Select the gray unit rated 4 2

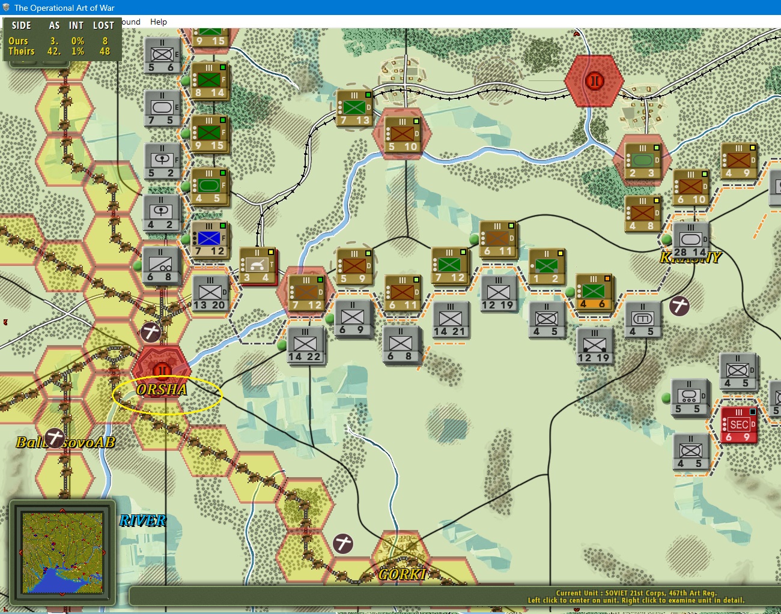(x=162, y=213)
